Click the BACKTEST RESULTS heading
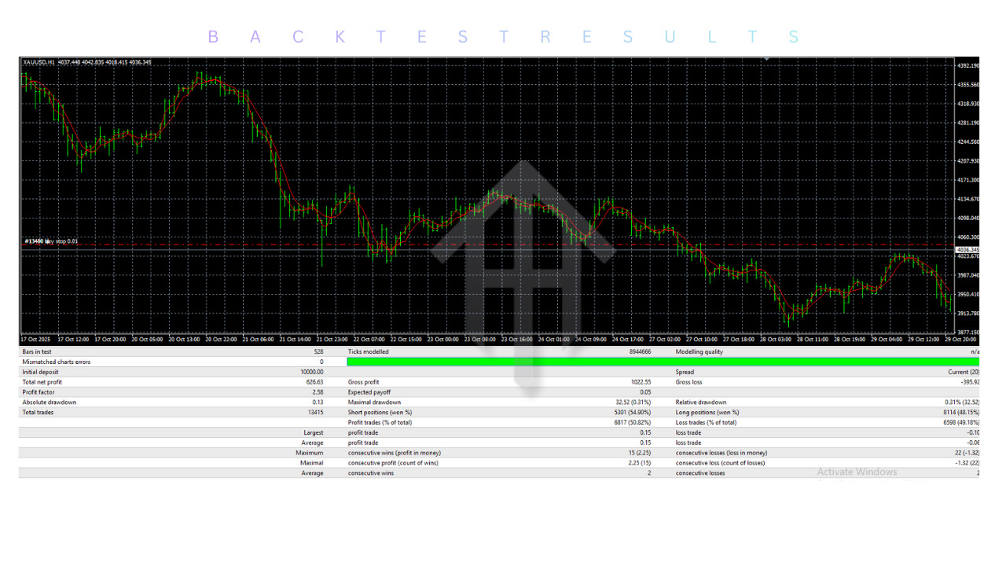1006x566 pixels. point(503,37)
